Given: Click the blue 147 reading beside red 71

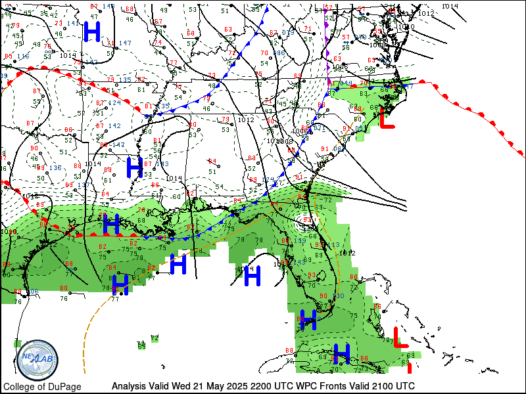Looking at the screenshot, I should [x=125, y=43].
